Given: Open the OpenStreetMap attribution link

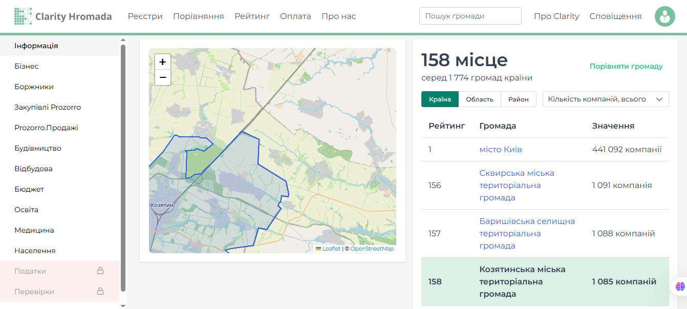Looking at the screenshot, I should point(372,249).
